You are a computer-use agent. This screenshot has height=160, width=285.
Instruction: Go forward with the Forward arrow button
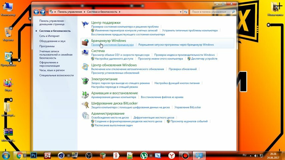pyautogui.click(x=42, y=12)
